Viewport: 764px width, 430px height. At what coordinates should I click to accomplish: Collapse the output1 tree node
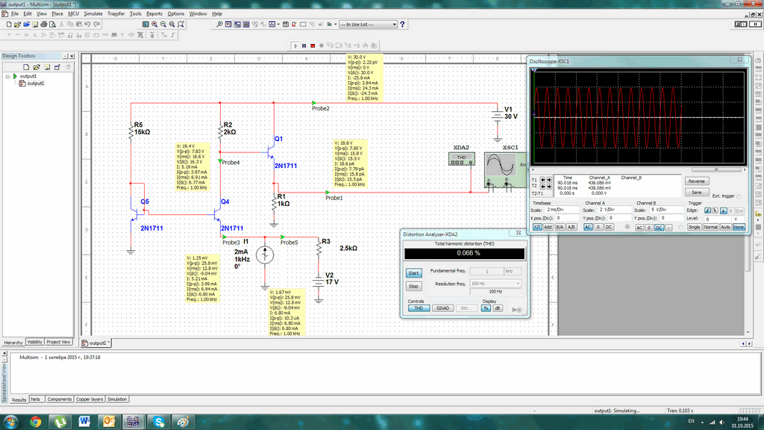[x=7, y=77]
